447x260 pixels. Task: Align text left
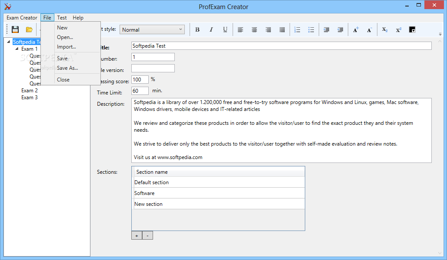point(240,29)
